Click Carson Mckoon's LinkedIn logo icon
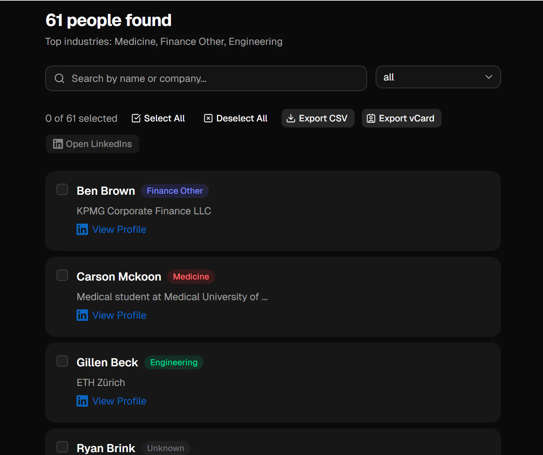Screen dimensions: 543x455 point(82,315)
